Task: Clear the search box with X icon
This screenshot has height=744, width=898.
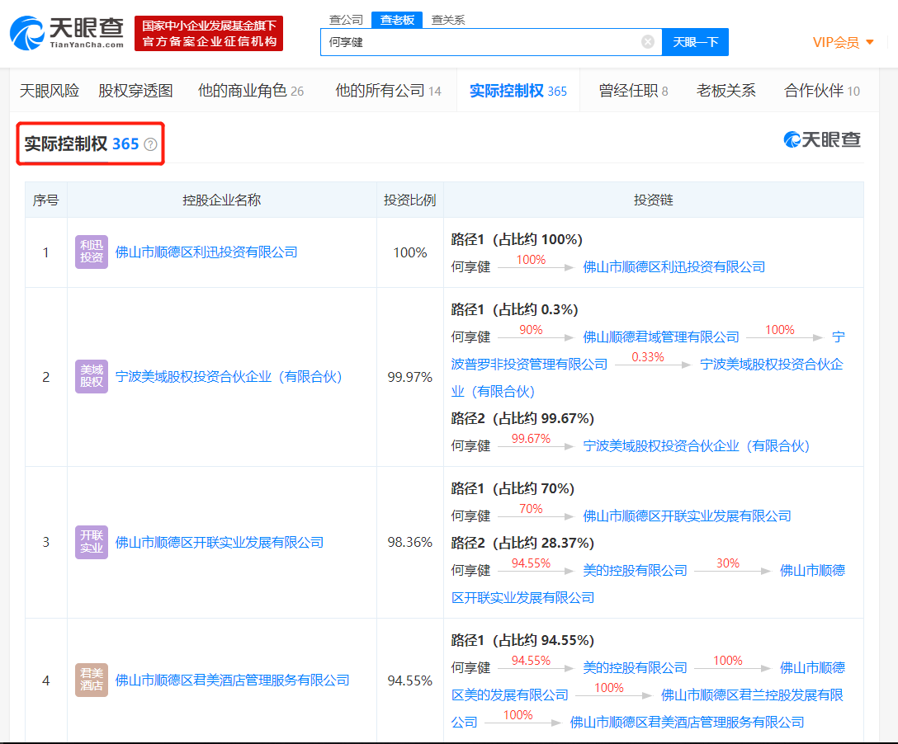Action: click(648, 42)
